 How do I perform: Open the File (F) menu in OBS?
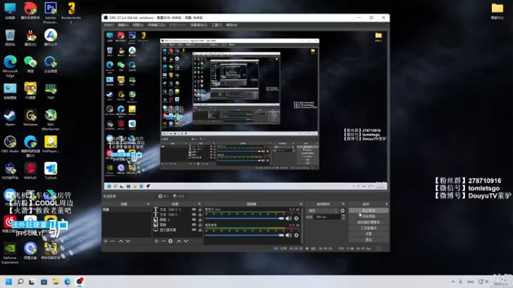(108, 25)
